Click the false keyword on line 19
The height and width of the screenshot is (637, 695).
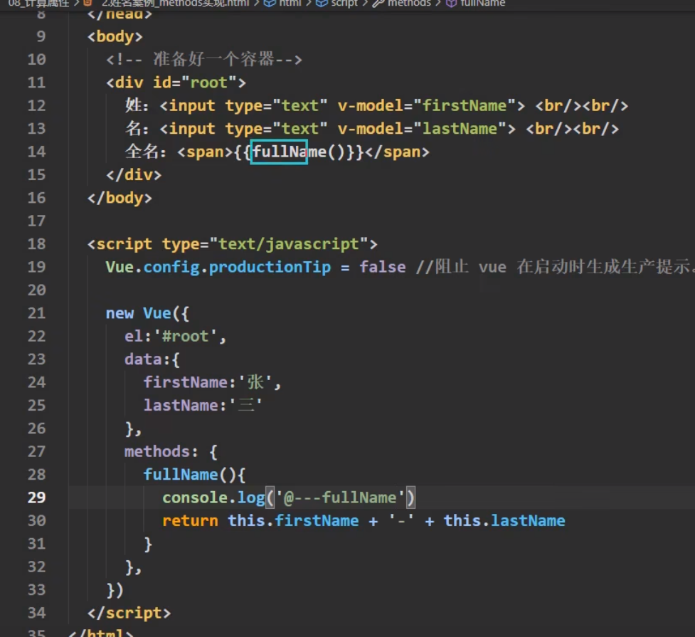382,267
